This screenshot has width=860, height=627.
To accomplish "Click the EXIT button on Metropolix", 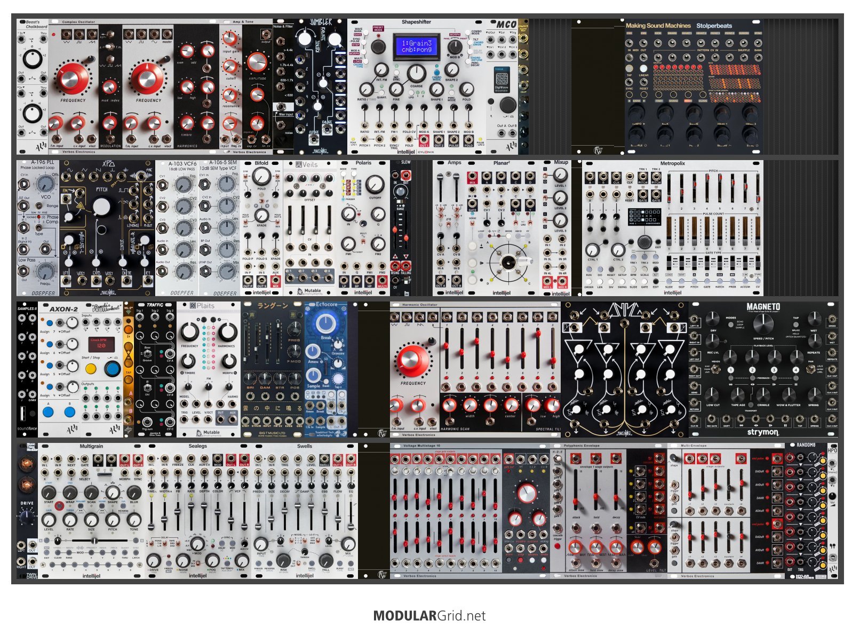I will [x=658, y=241].
